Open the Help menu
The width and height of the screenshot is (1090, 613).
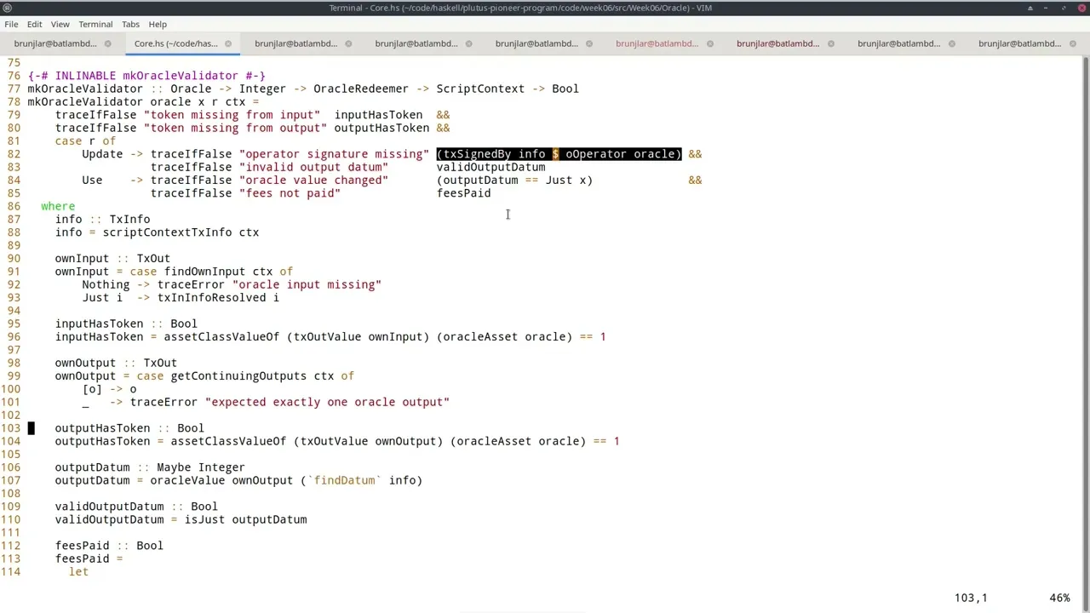tap(158, 24)
